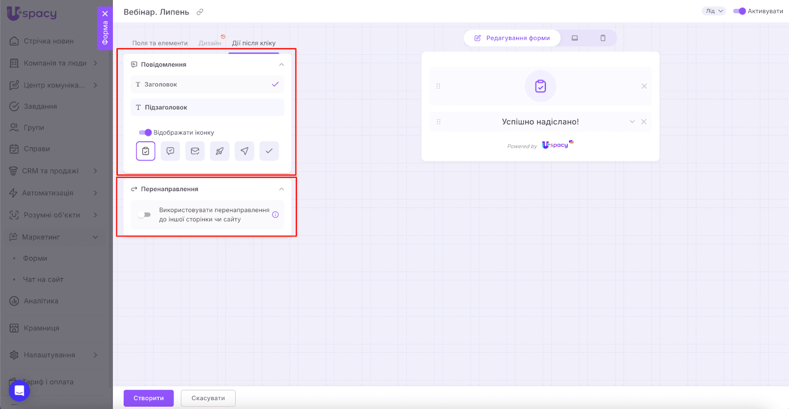This screenshot has width=789, height=409.
Task: Open Завдання in the sidebar
Action: (x=40, y=106)
